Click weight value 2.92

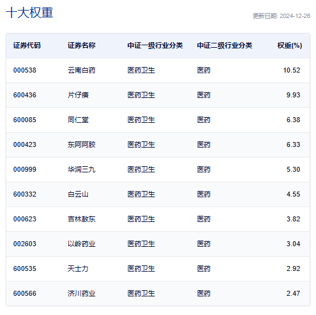[x=293, y=268]
